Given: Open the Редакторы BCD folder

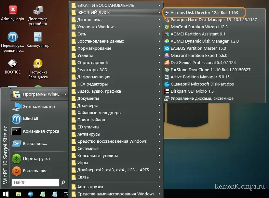Looking at the screenshot, I should click(116, 70).
